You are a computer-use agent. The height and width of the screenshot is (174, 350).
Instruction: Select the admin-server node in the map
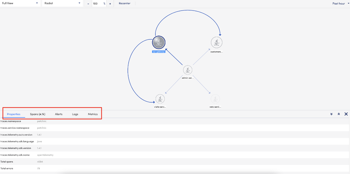click(x=187, y=70)
